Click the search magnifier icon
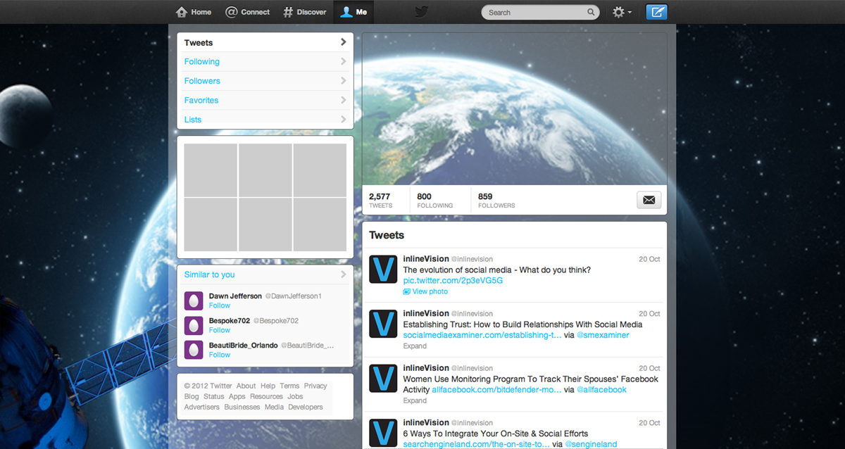The width and height of the screenshot is (845, 449). (591, 12)
